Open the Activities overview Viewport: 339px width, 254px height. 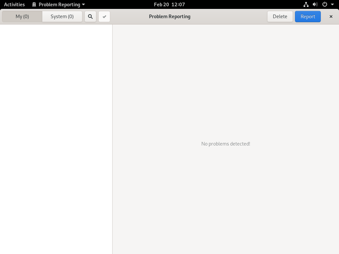coord(15,5)
